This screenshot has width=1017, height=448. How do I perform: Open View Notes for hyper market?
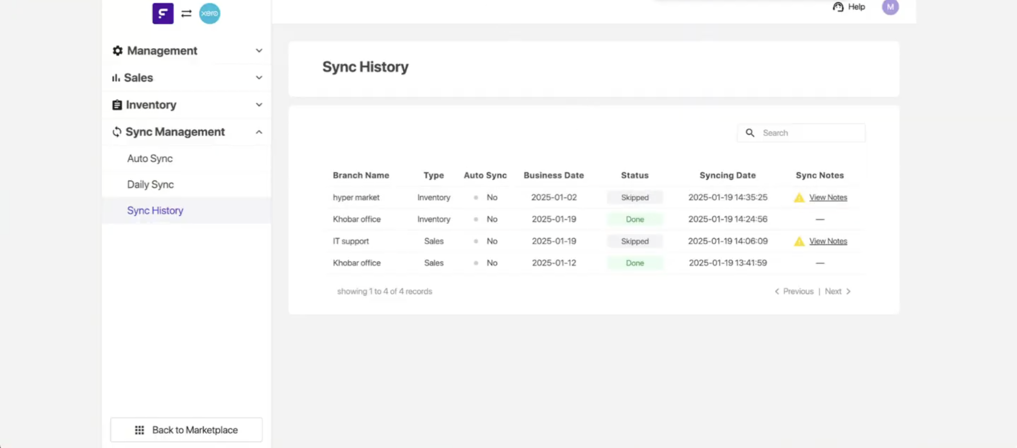[x=828, y=197]
